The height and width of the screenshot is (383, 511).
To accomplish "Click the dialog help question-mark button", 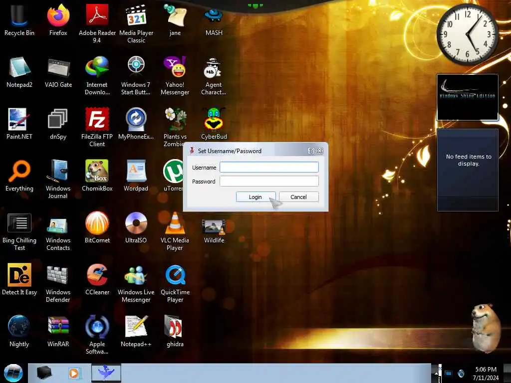I will click(311, 151).
